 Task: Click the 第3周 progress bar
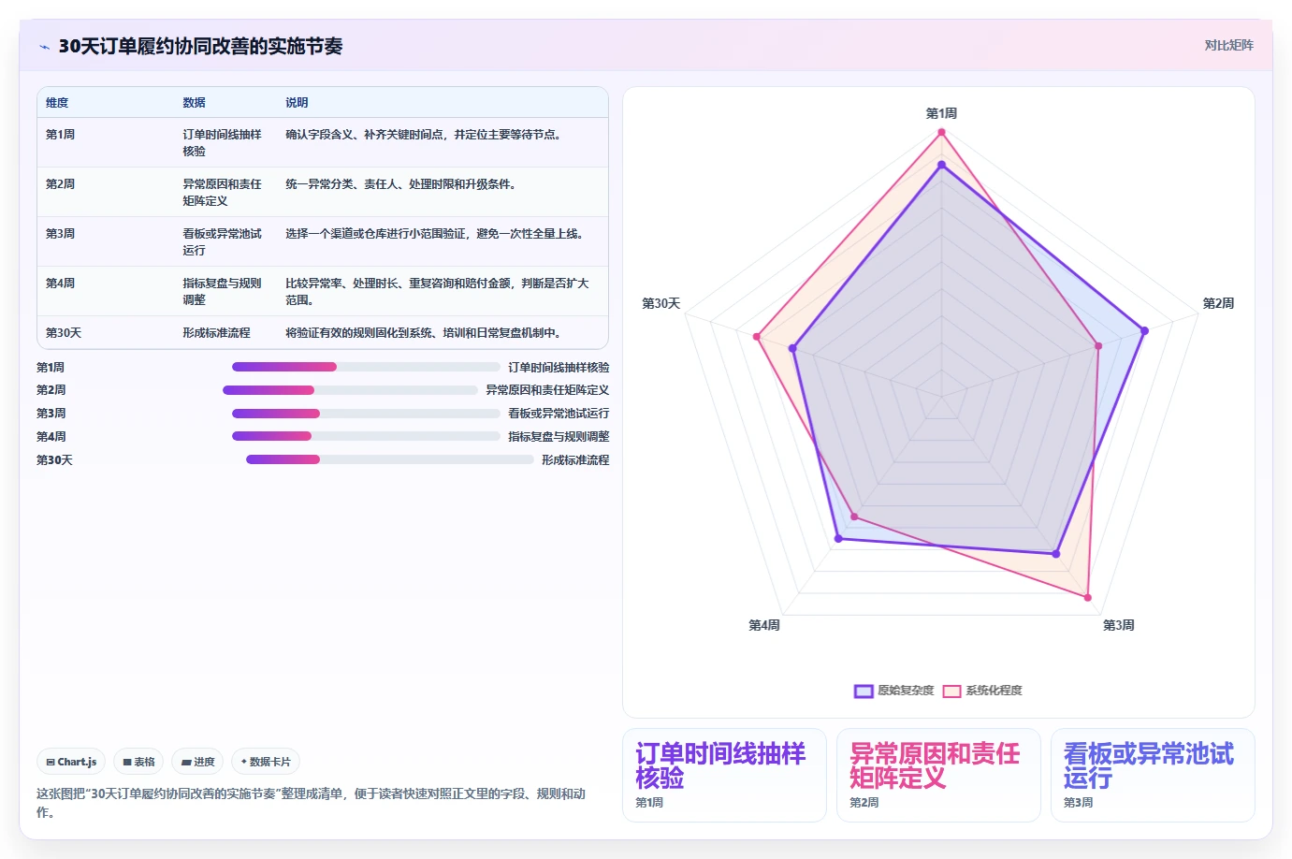(x=366, y=414)
